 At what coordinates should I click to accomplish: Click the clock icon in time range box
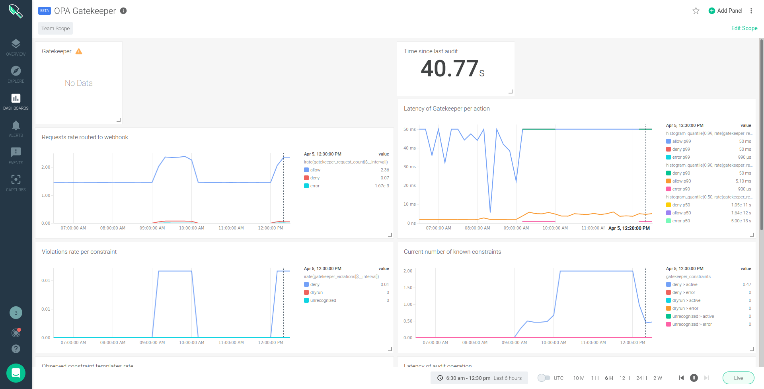point(440,378)
